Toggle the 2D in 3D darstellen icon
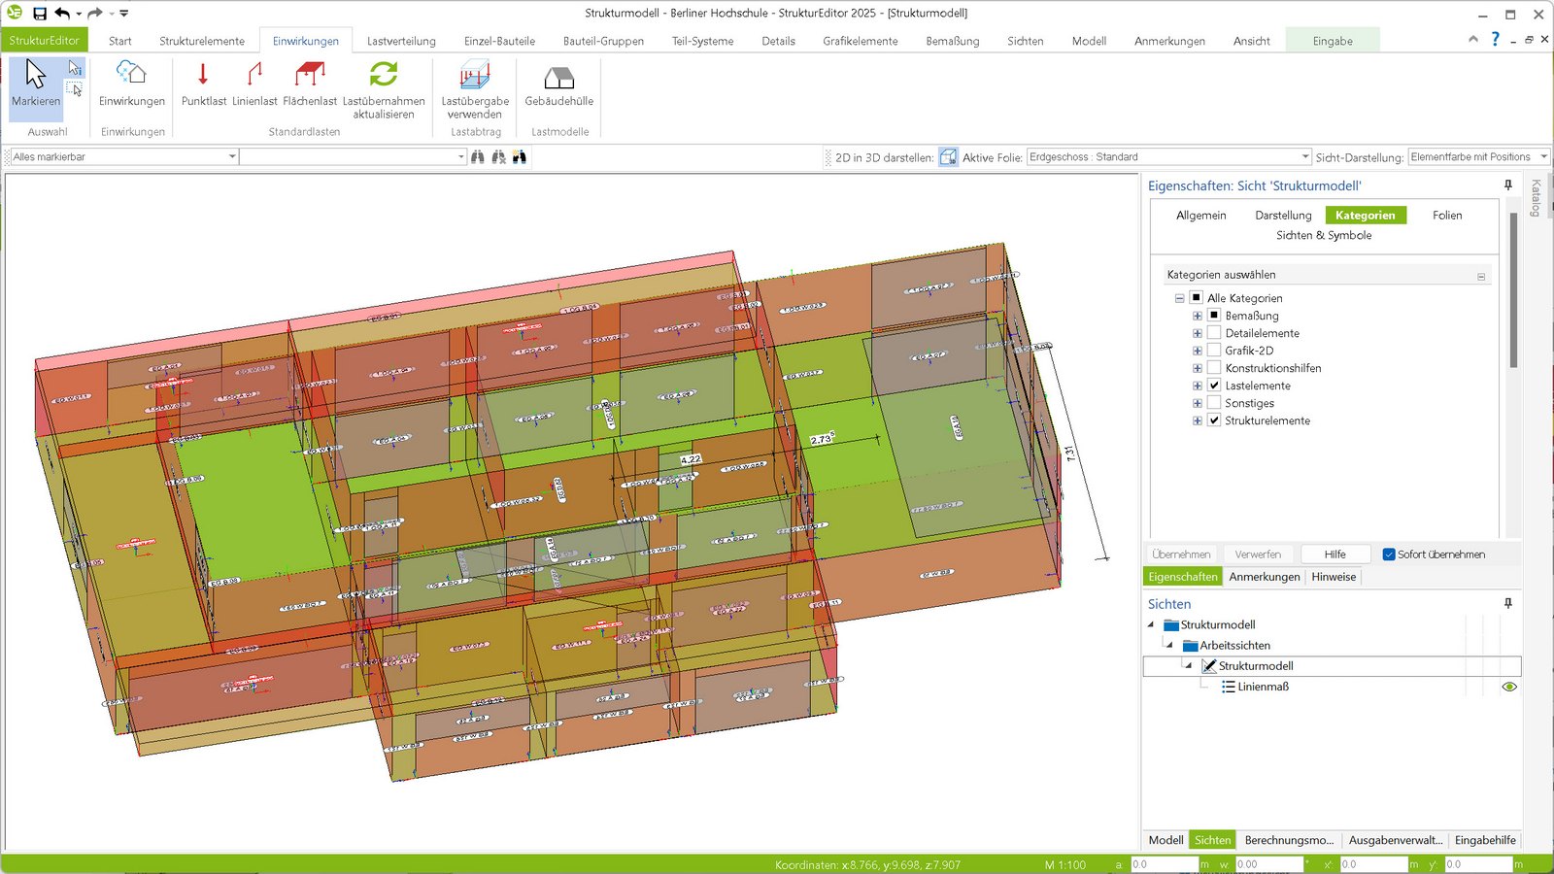This screenshot has width=1554, height=874. point(948,156)
